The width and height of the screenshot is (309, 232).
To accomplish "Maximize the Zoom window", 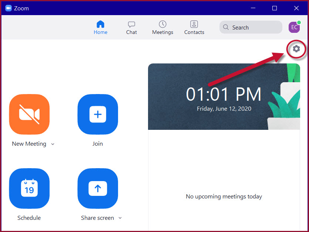I will (275, 8).
